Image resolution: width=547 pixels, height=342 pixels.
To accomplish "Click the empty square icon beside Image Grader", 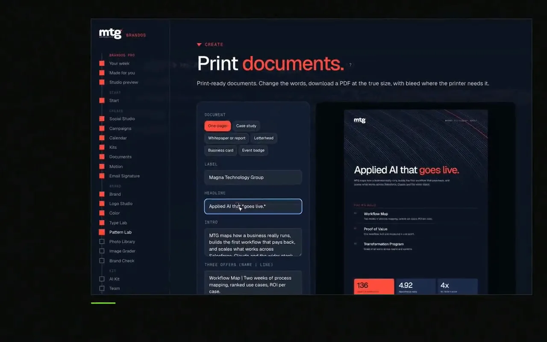I will click(x=102, y=251).
